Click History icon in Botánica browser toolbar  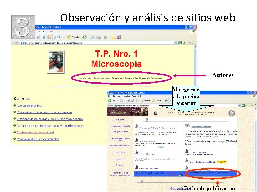pos(166,101)
